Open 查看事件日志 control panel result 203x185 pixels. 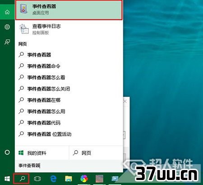(69, 29)
